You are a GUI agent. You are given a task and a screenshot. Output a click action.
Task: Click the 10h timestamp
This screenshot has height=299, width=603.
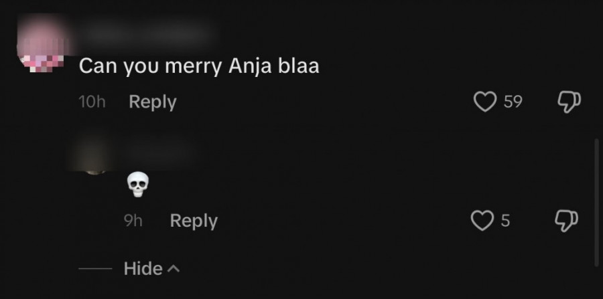[x=92, y=102]
